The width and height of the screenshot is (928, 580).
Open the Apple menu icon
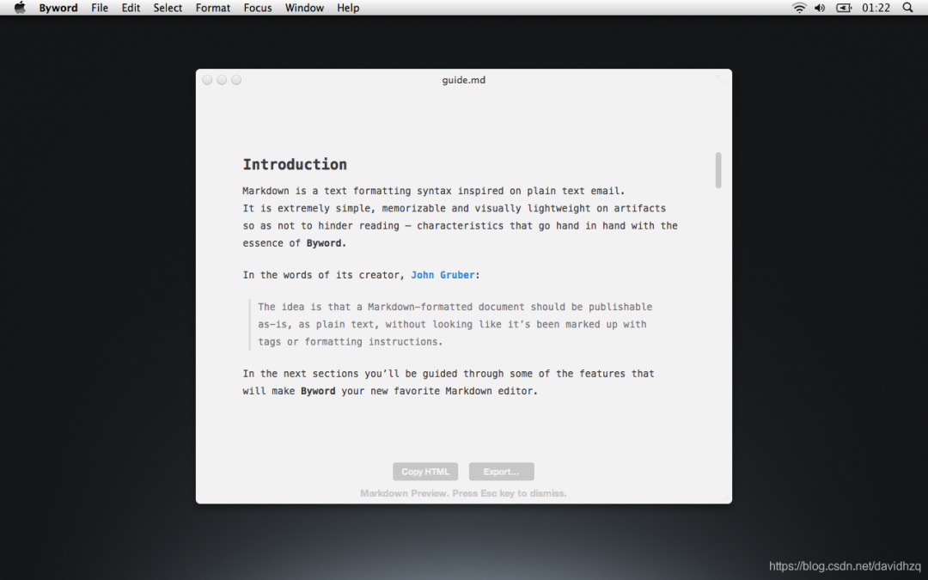point(20,8)
